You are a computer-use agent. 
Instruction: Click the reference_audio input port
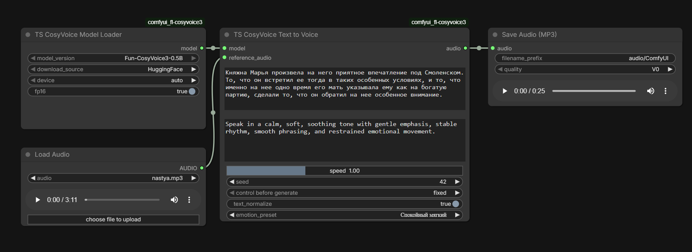(225, 58)
